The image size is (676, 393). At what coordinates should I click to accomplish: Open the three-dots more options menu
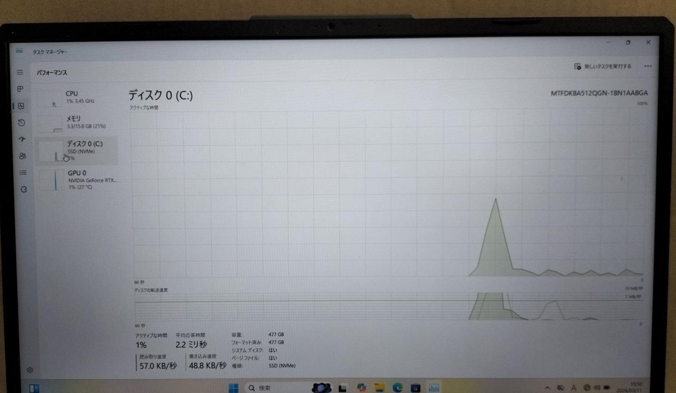tap(648, 66)
